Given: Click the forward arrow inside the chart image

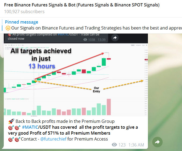Looking at the screenshot, I should 115,38.
